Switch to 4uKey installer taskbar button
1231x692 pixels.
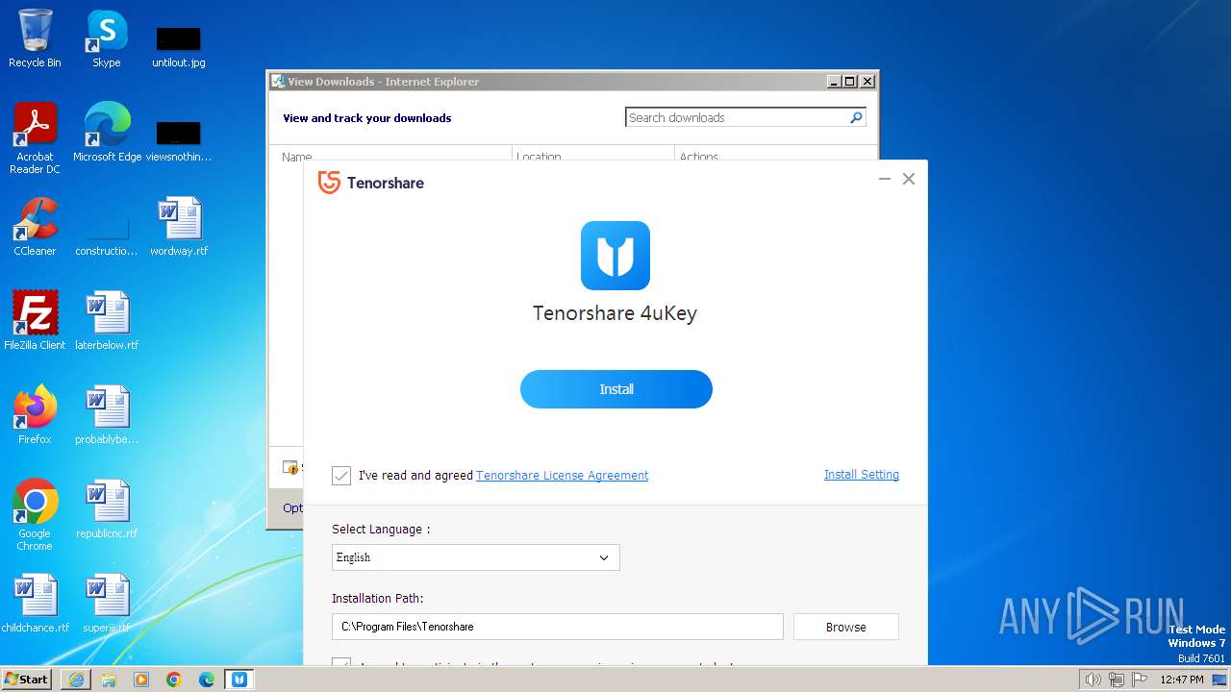[x=239, y=679]
